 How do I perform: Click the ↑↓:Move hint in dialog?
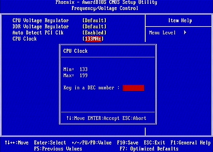[76, 119]
